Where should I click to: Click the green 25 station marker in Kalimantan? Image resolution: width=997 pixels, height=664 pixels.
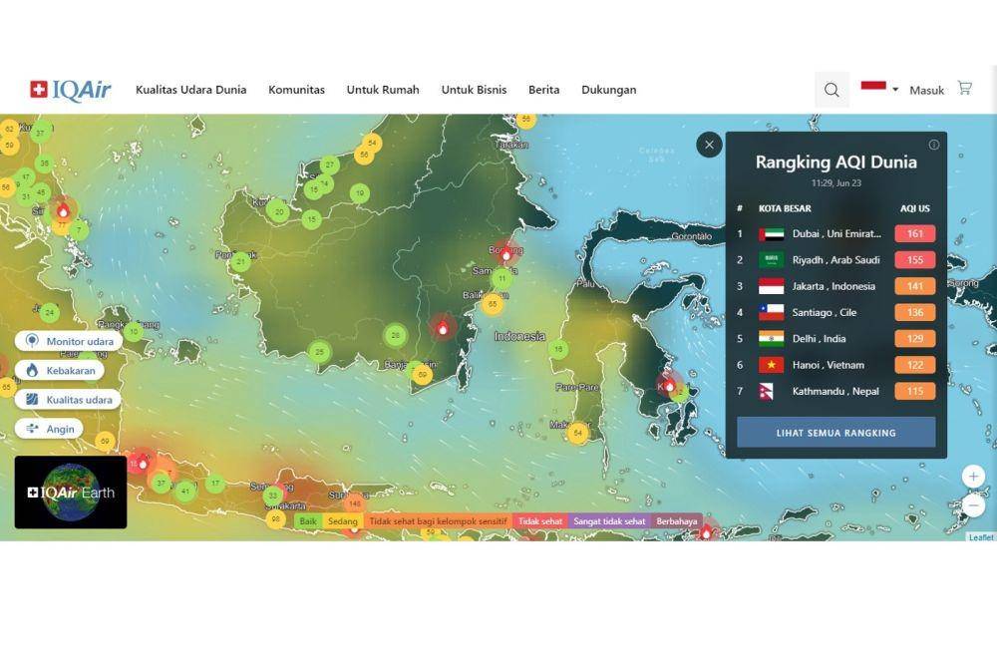pos(319,352)
